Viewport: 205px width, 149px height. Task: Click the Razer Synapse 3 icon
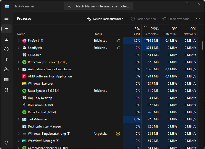point(24,91)
